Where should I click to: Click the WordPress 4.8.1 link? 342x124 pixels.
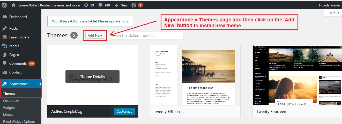(65, 21)
